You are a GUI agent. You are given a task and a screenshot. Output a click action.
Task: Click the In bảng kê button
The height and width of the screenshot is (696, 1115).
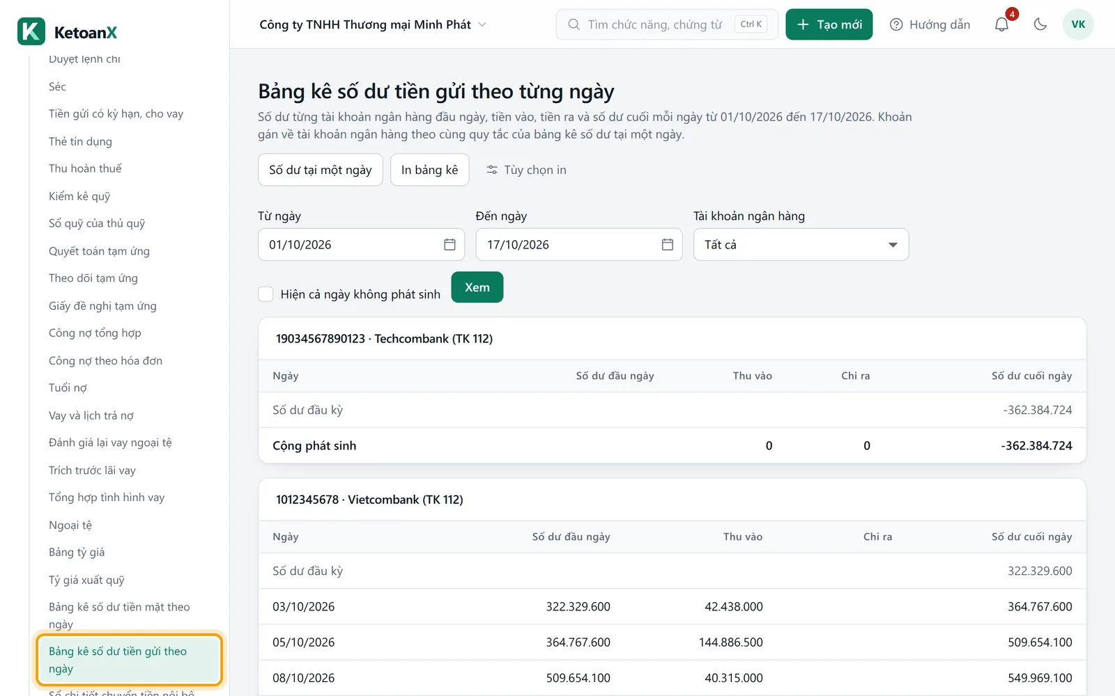pyautogui.click(x=430, y=170)
